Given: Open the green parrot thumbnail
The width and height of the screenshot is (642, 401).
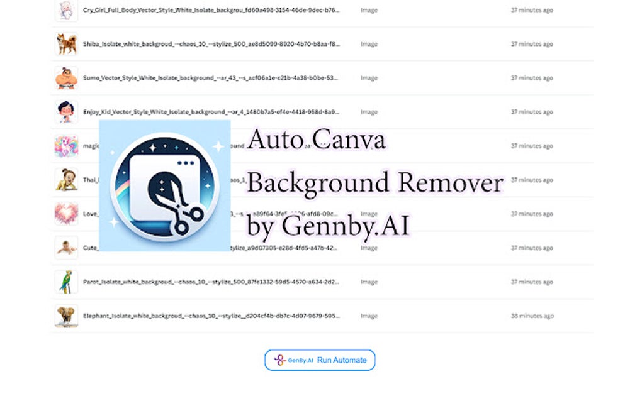Looking at the screenshot, I should (x=66, y=282).
